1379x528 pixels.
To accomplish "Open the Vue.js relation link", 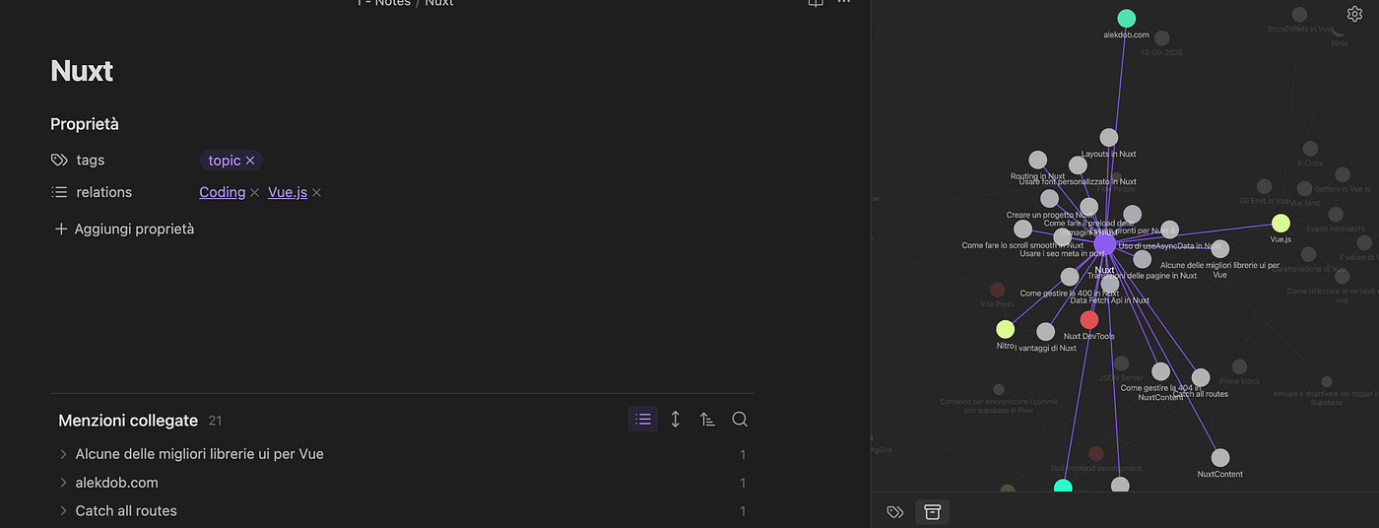I will click(x=287, y=192).
